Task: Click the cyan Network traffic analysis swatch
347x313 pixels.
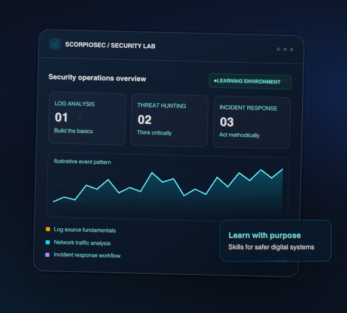Action: [x=48, y=242]
